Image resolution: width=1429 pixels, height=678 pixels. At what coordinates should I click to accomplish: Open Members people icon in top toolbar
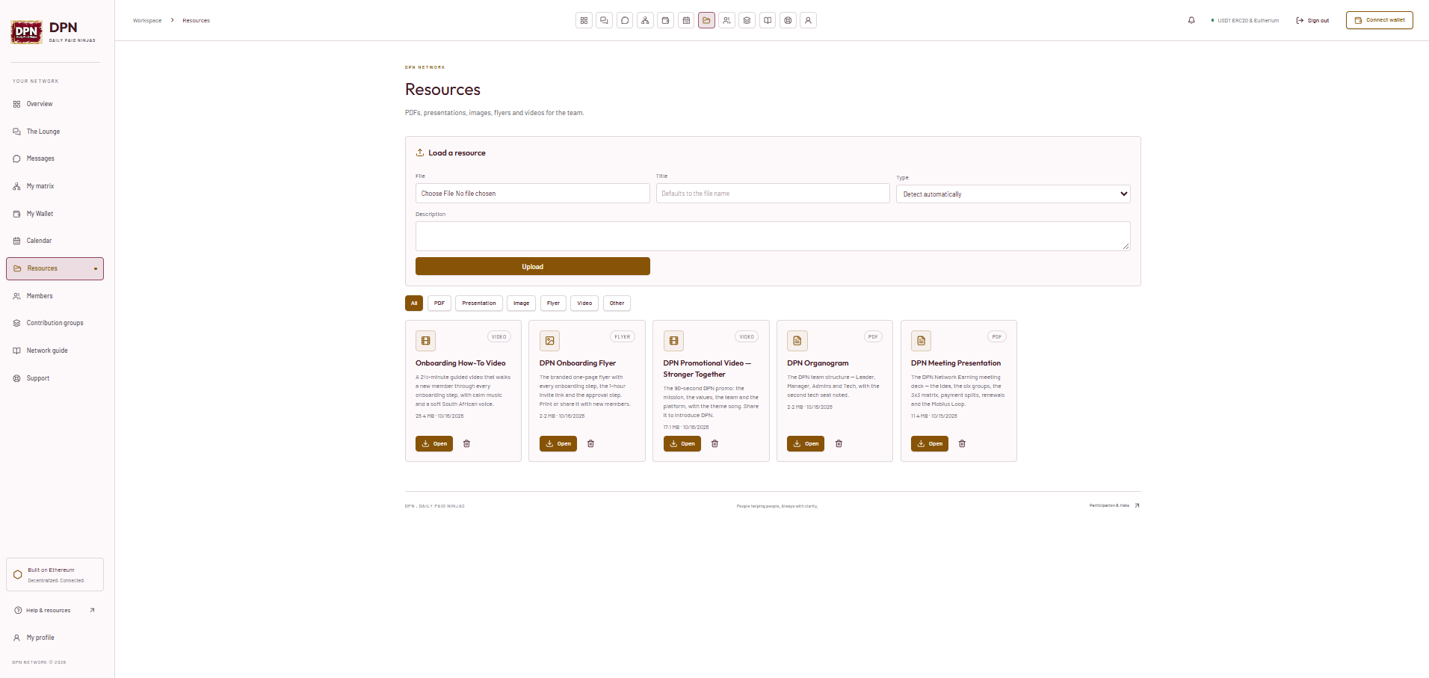point(726,20)
